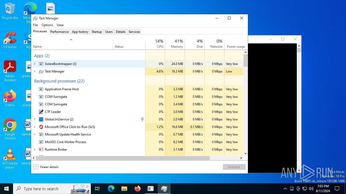Click the taskbar clock showing 7:03 PM
This screenshot has height=194, width=346.
click(x=323, y=189)
